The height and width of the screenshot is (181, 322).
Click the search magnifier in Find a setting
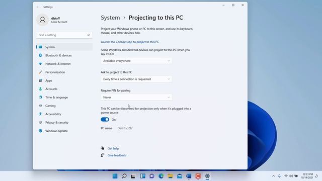[x=89, y=35]
